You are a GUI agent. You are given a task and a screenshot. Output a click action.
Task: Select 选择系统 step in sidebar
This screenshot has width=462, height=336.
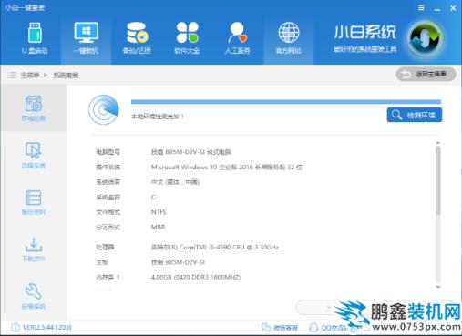[34, 155]
